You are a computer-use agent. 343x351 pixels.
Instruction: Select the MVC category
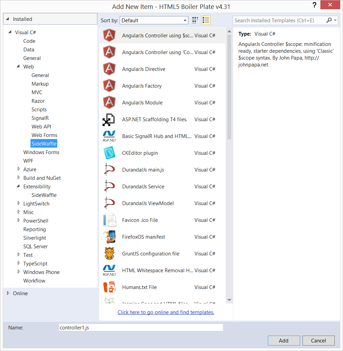[37, 92]
